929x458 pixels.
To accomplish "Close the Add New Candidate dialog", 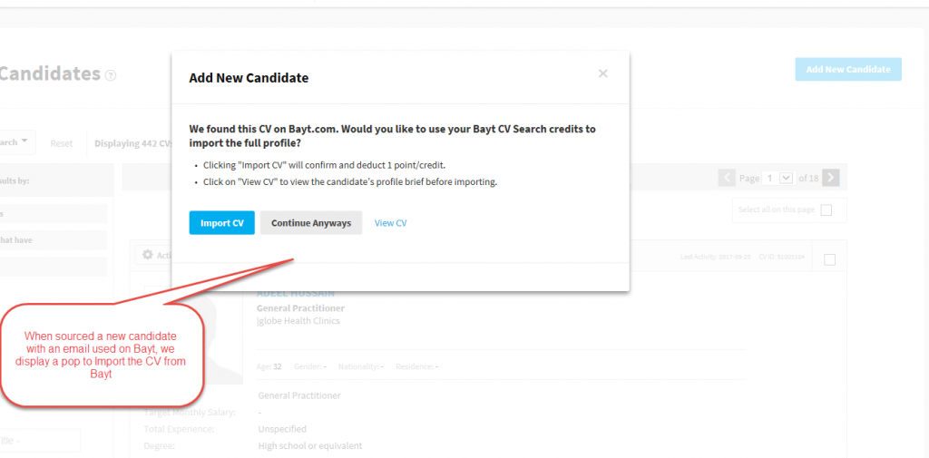I will [x=602, y=73].
